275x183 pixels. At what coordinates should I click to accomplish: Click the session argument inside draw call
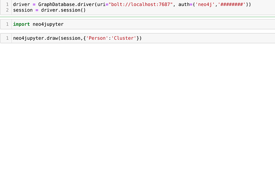71,38
